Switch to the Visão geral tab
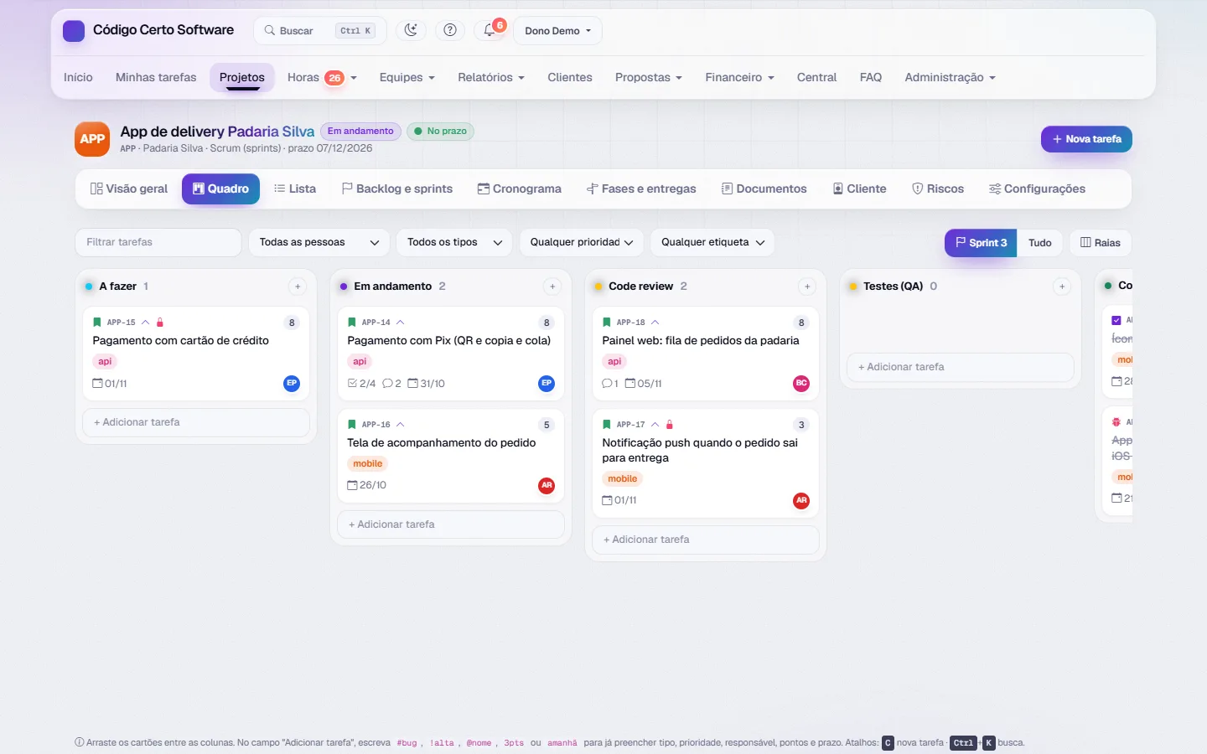Screen dimensions: 1207x754 (129, 189)
